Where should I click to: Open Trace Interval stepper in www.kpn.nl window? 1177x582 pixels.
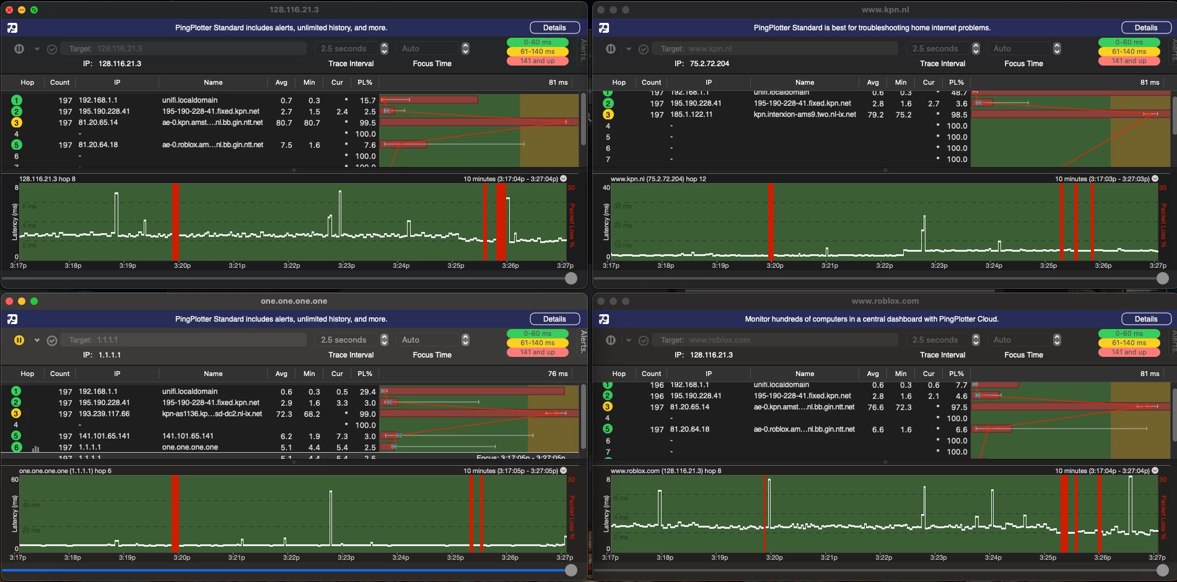click(x=976, y=48)
